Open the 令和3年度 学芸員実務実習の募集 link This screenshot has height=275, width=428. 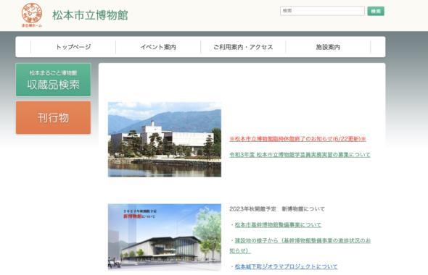point(300,155)
